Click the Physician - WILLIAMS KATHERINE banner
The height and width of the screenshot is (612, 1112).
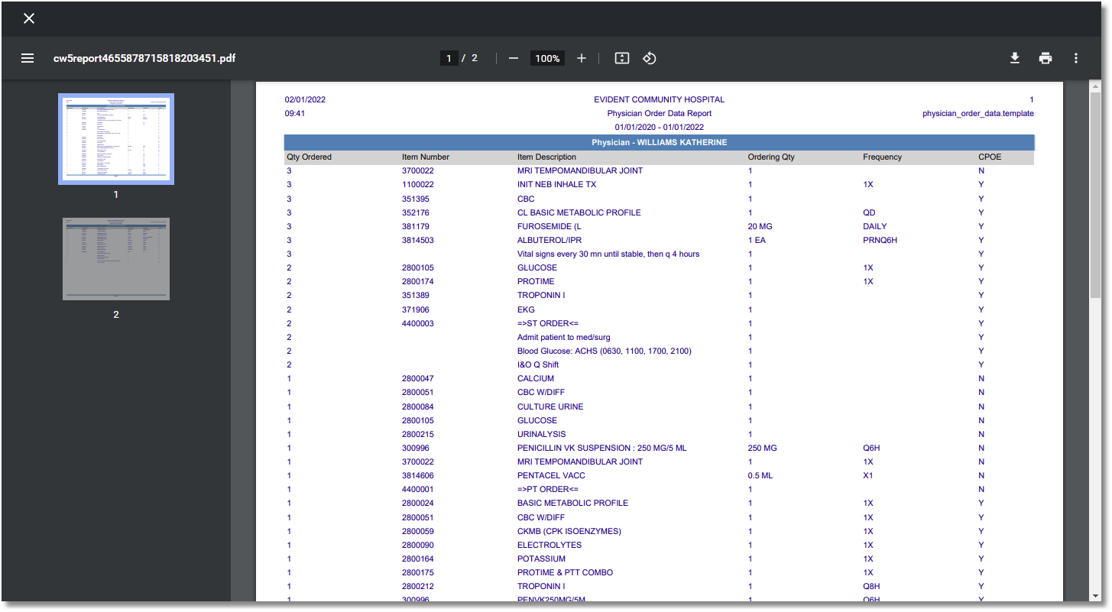[x=659, y=142]
